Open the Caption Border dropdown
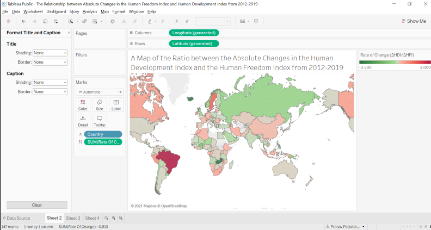The height and width of the screenshot is (230, 431). pyautogui.click(x=50, y=91)
